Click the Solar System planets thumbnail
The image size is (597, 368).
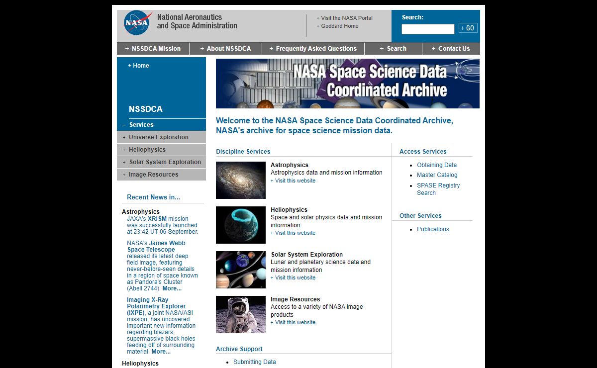pyautogui.click(x=241, y=270)
